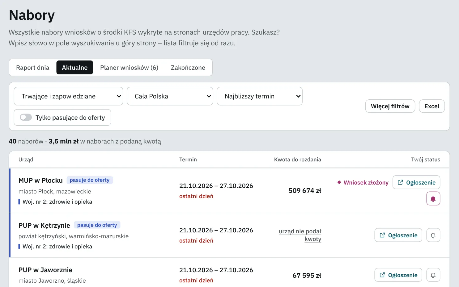Open the "Najbliższy termin" sort dropdown
This screenshot has height=287, width=459.
260,96
